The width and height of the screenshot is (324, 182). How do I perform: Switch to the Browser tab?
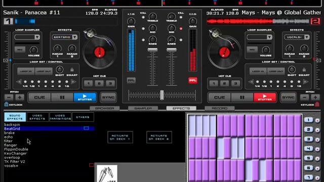[x=105, y=108]
